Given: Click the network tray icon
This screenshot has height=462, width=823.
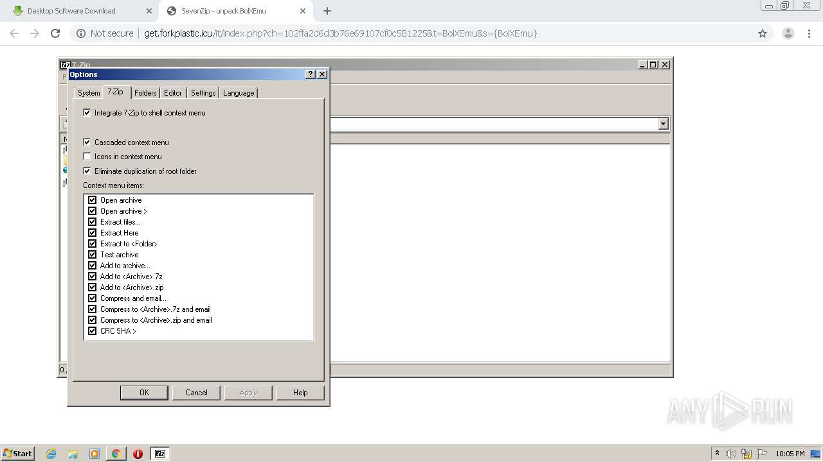Looking at the screenshot, I should pyautogui.click(x=746, y=454).
